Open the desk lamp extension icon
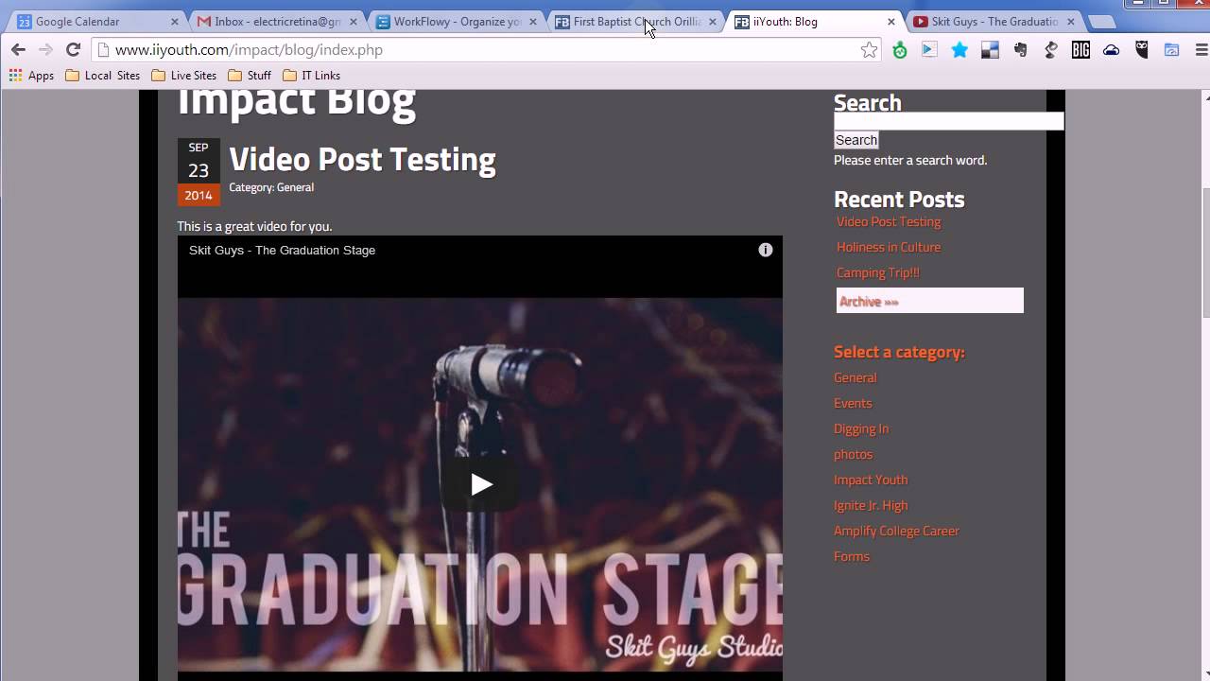This screenshot has height=681, width=1210. tap(1050, 50)
